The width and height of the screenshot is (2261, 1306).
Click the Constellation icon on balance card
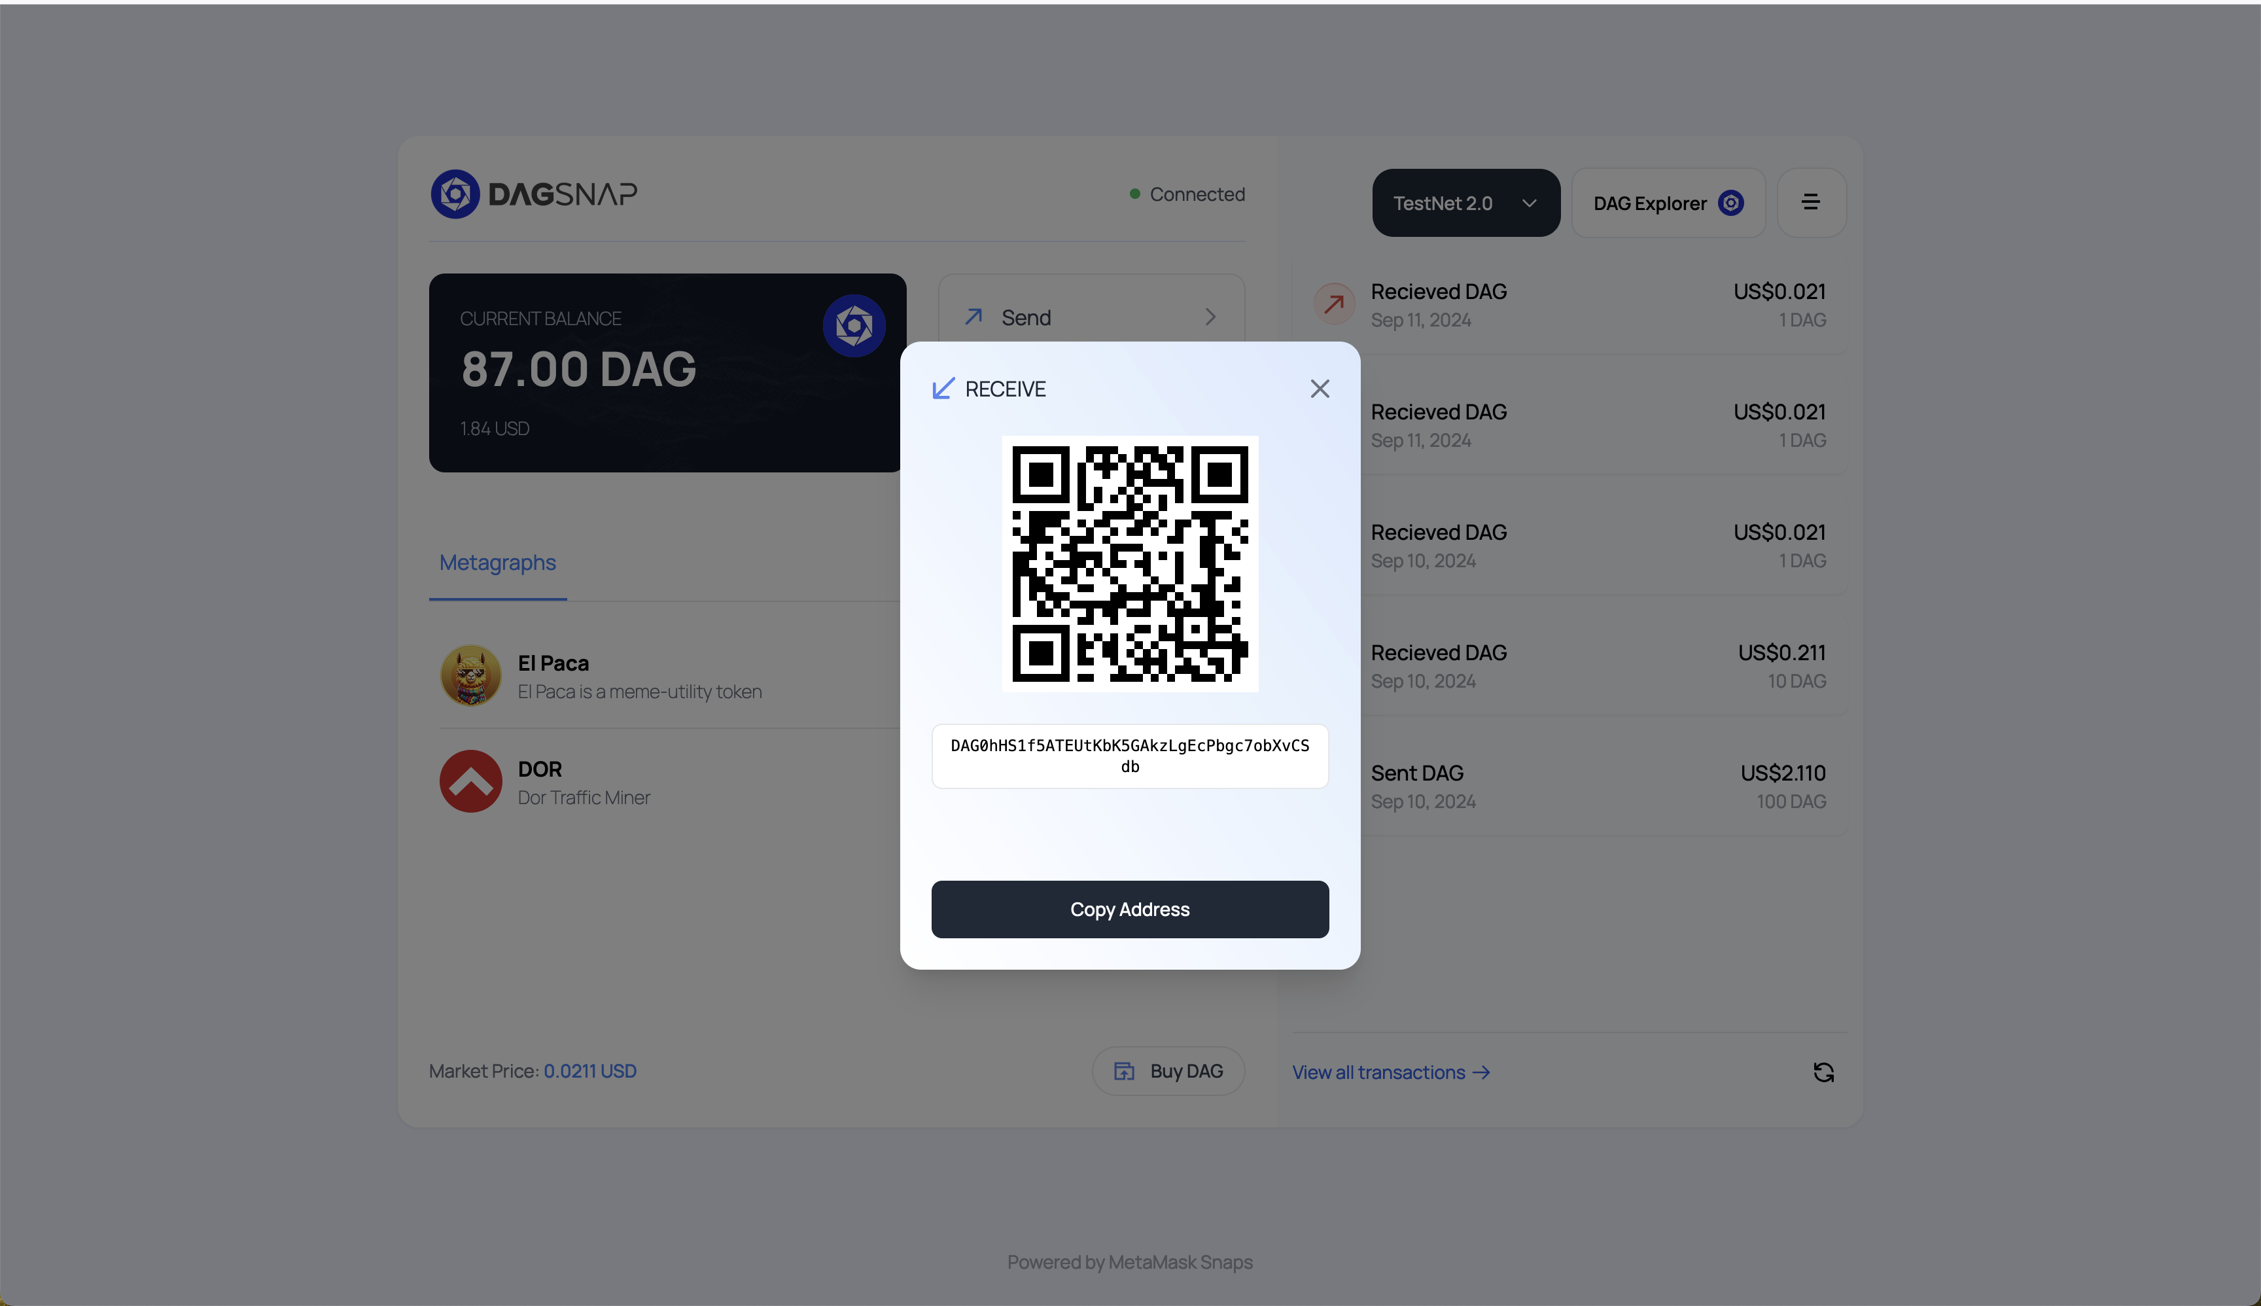click(854, 326)
